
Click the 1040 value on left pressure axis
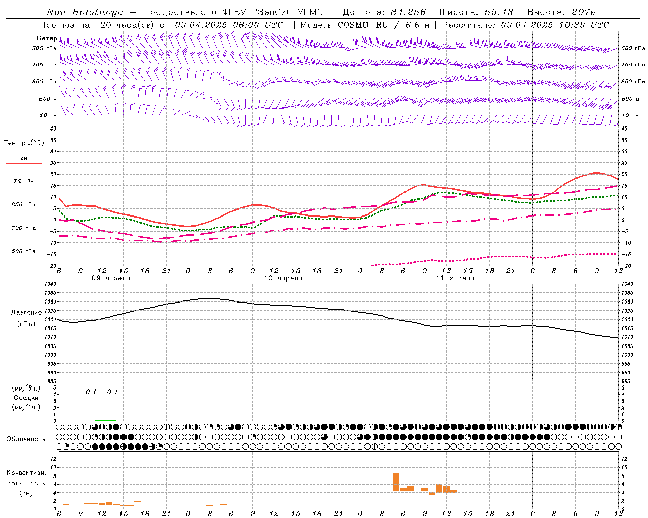(x=50, y=284)
